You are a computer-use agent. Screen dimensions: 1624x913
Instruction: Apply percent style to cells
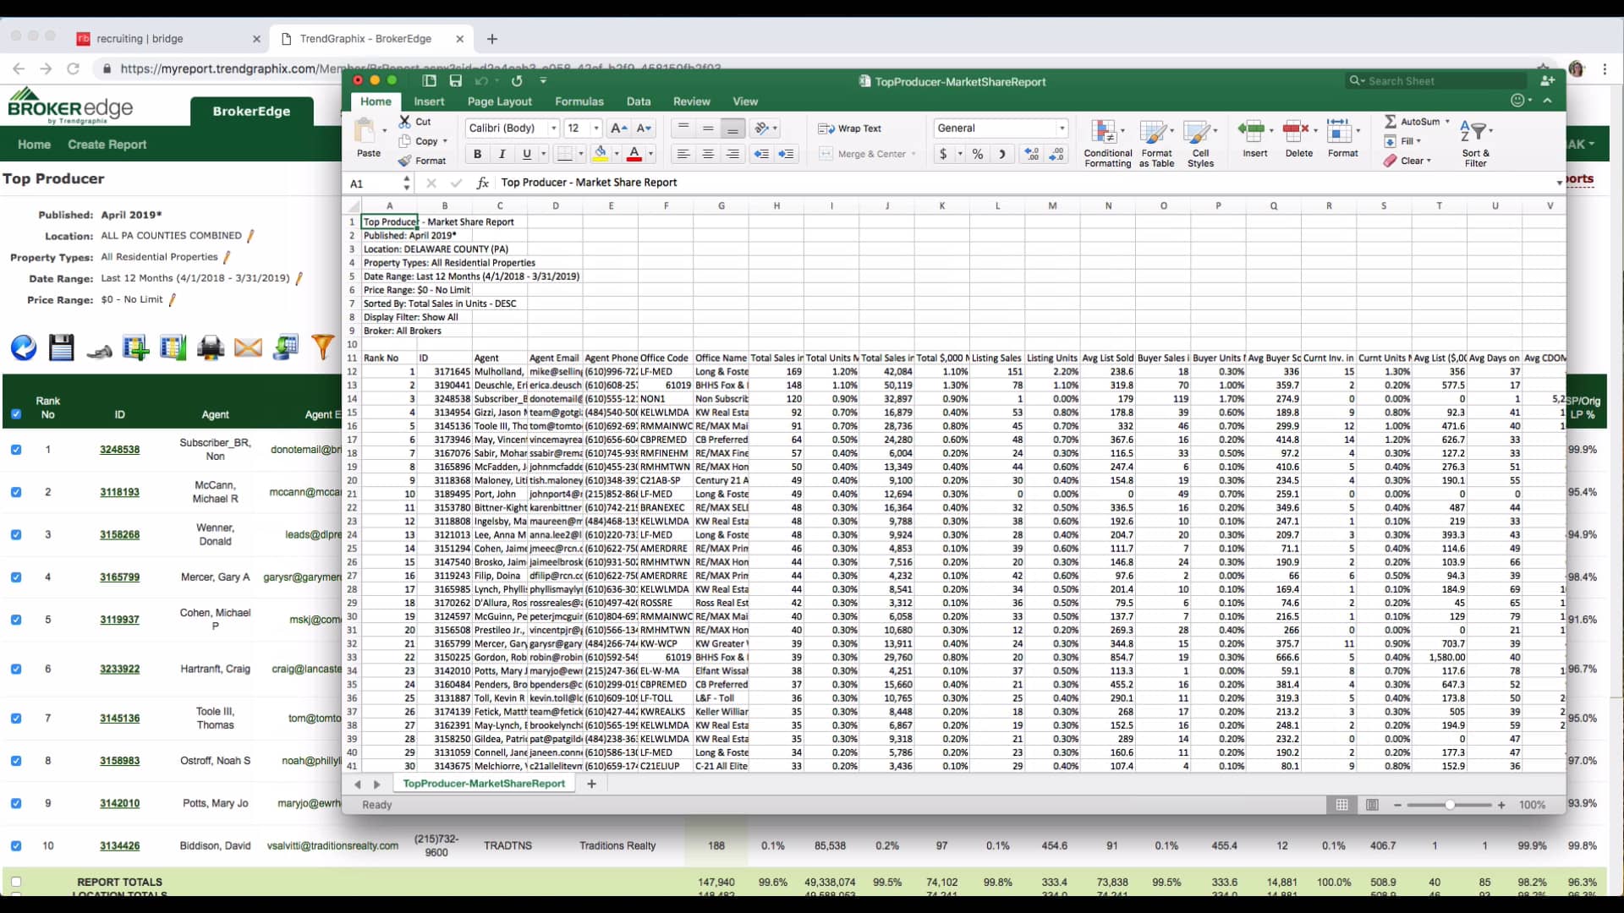click(x=978, y=154)
